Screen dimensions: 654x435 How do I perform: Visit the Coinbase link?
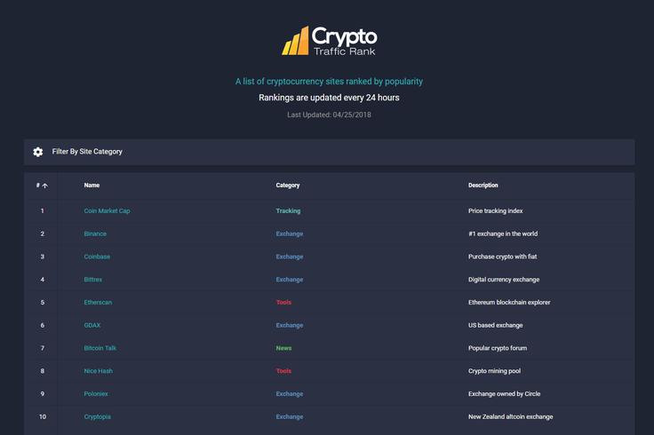coord(97,257)
